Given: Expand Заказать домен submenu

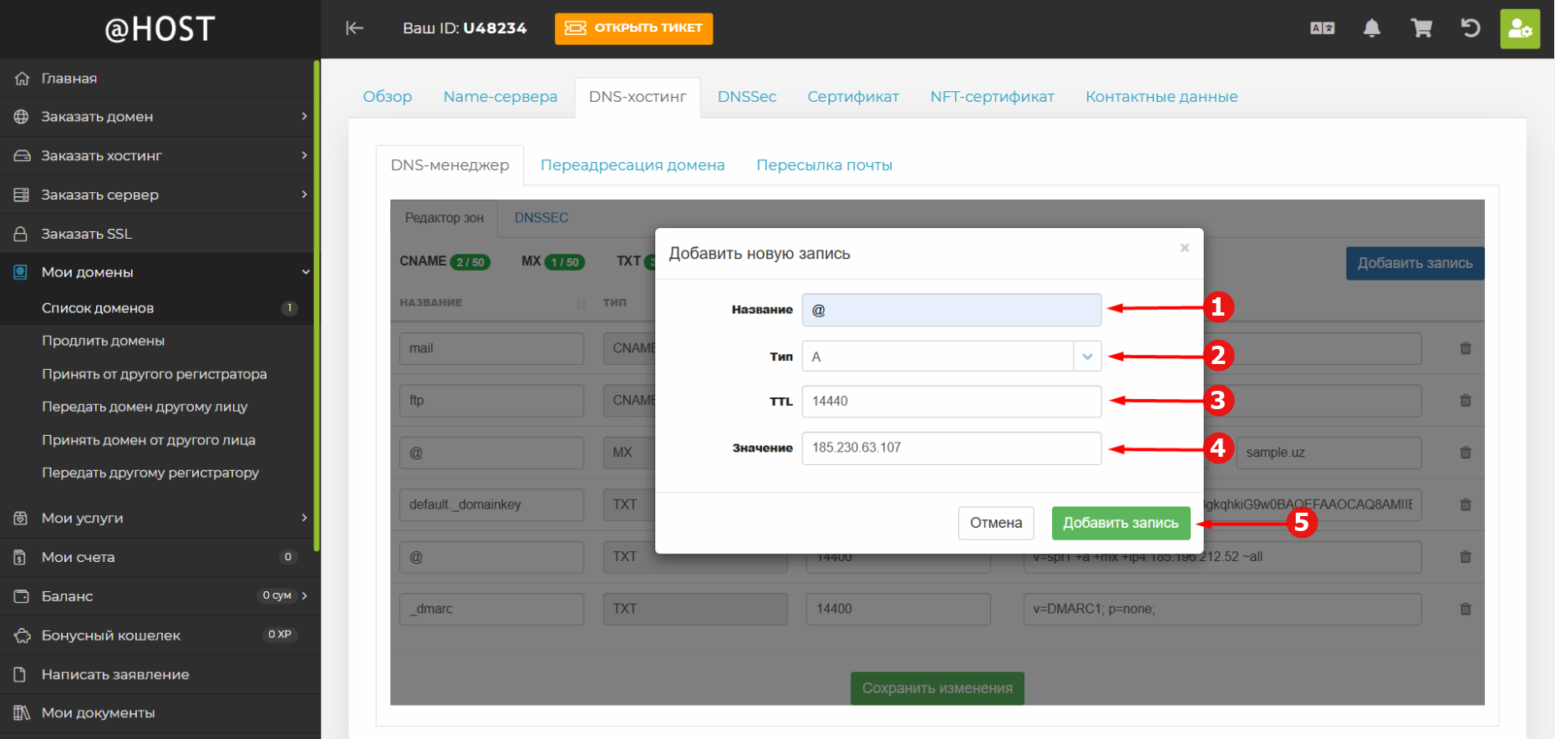Looking at the screenshot, I should (304, 116).
